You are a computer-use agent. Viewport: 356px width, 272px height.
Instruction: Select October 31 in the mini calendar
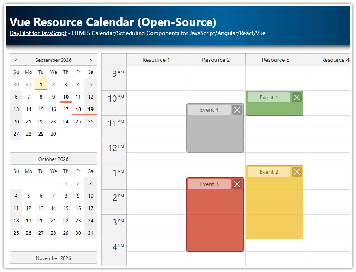pyautogui.click(x=91, y=233)
